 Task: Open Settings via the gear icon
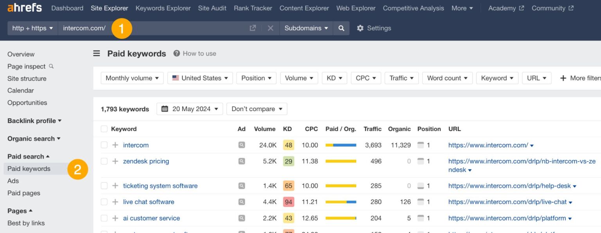tap(360, 28)
